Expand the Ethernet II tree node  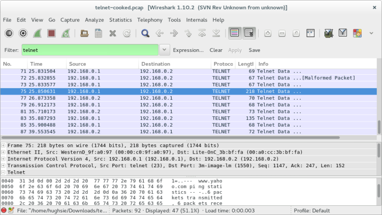pos(3,152)
